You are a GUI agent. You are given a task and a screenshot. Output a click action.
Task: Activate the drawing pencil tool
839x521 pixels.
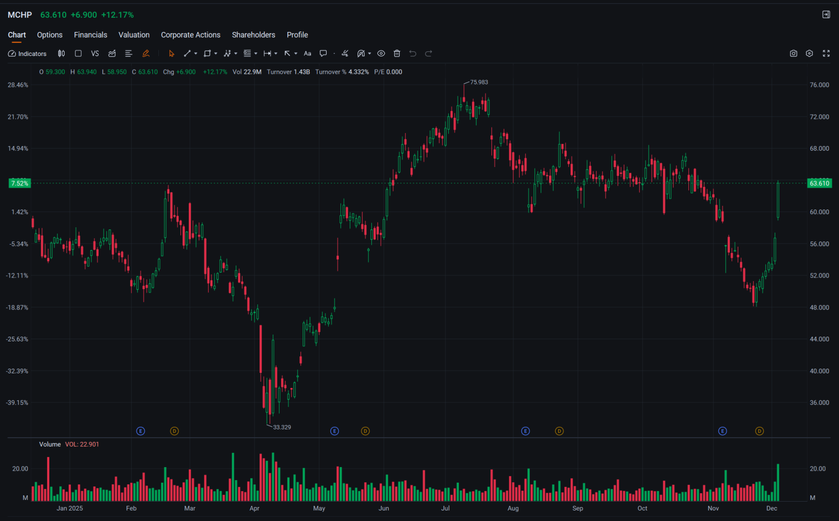click(x=146, y=53)
